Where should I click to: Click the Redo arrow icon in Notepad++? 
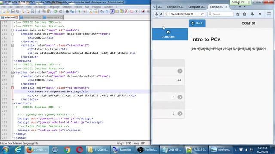(61, 12)
